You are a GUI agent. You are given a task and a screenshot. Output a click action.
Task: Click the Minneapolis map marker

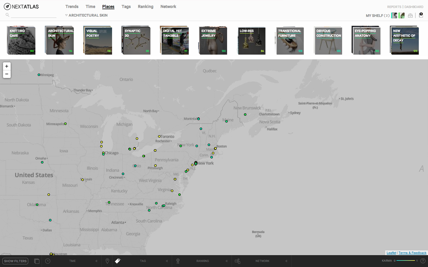pyautogui.click(x=65, y=124)
